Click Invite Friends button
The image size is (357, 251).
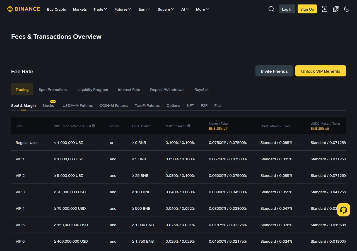coord(274,71)
